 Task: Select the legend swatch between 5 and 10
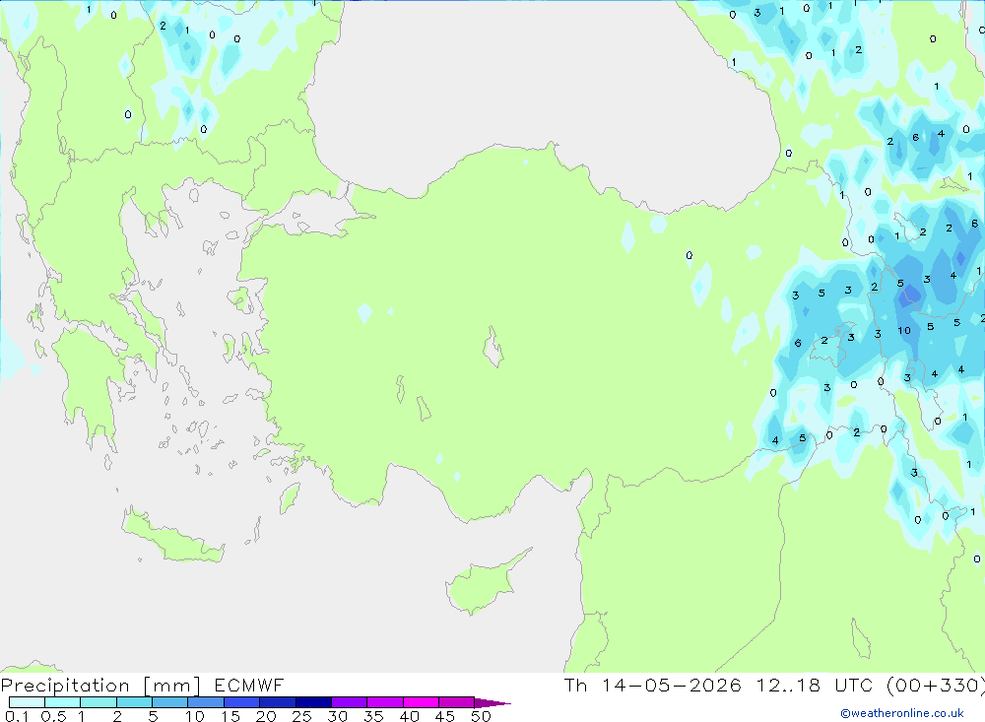[x=170, y=702]
